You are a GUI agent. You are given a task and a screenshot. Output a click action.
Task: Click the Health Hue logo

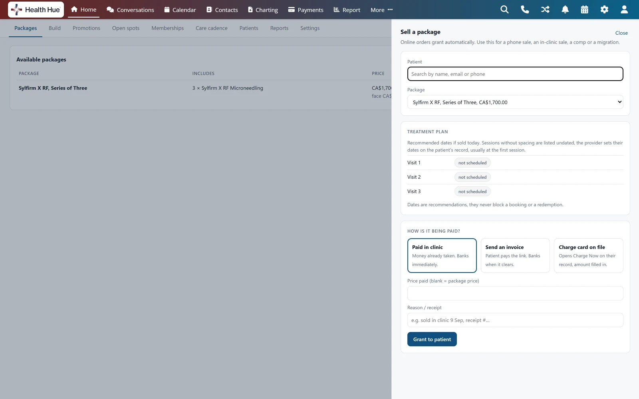(36, 10)
